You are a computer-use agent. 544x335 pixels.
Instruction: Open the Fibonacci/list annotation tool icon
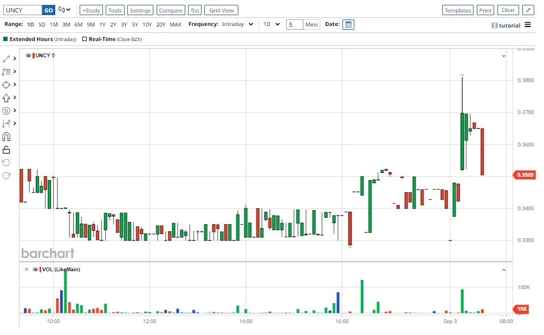pos(7,72)
